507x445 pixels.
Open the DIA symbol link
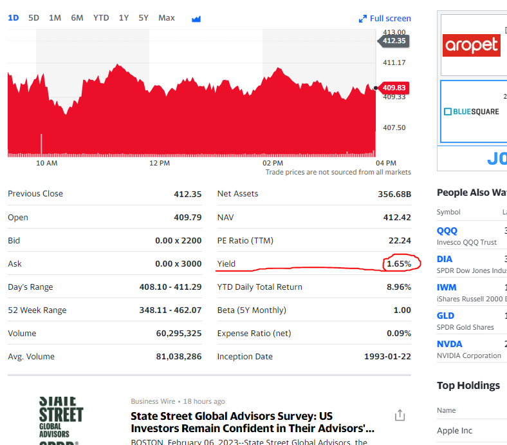[x=445, y=259]
